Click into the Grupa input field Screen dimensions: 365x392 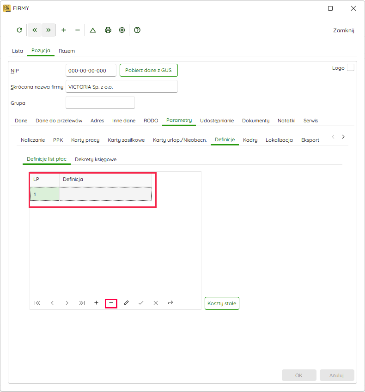100,103
